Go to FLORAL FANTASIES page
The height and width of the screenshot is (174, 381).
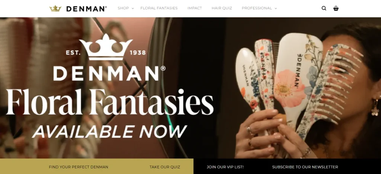(159, 8)
